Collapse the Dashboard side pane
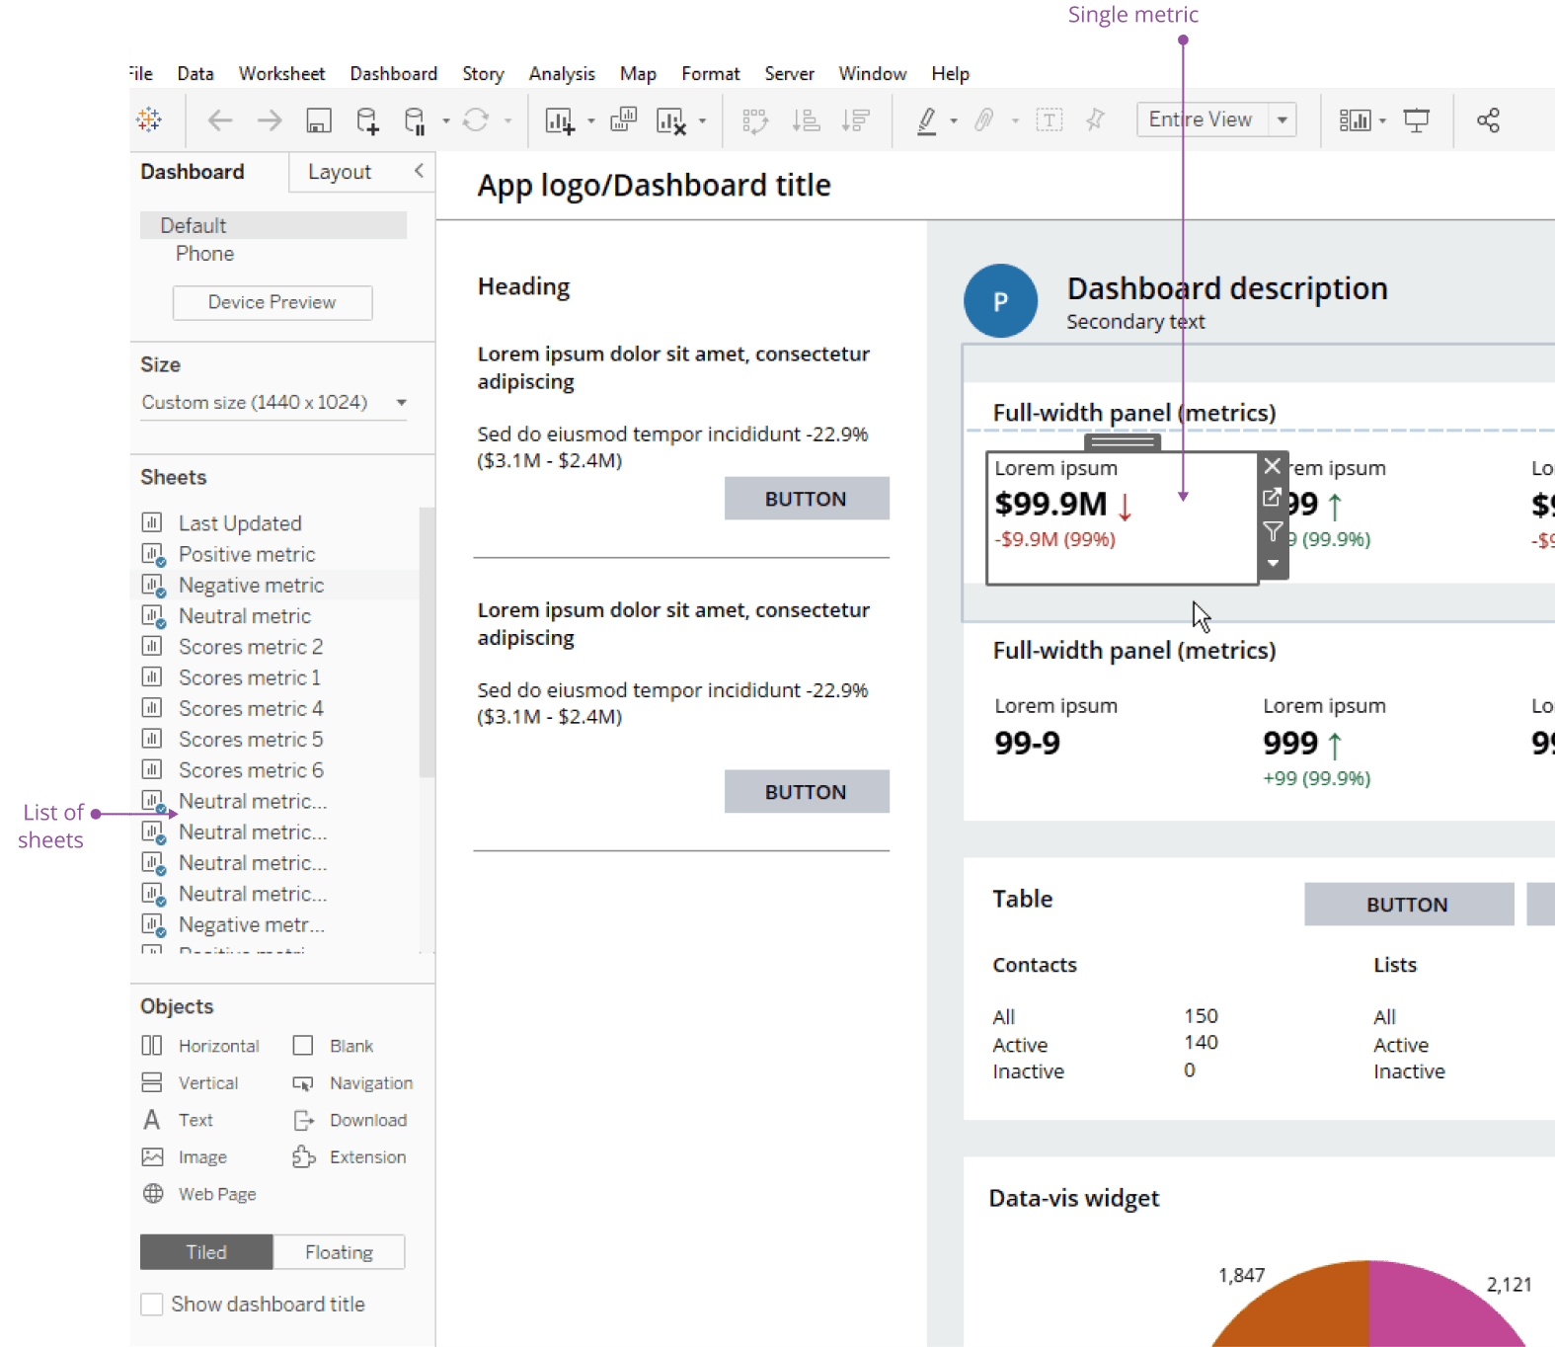1555x1347 pixels. [419, 171]
